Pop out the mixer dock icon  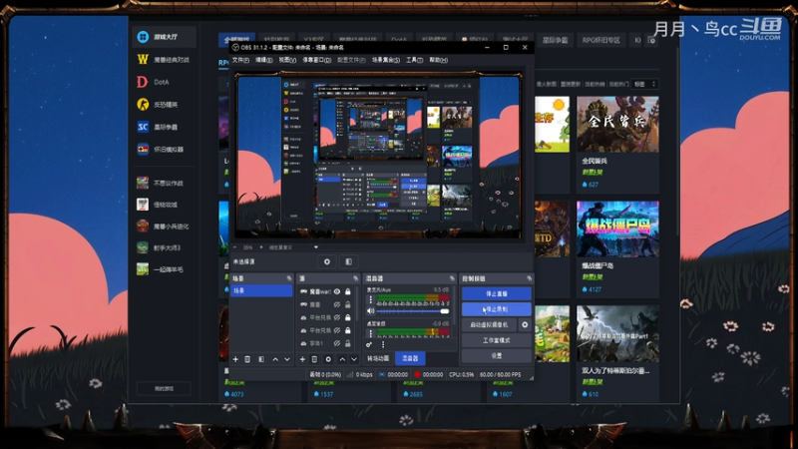452,278
